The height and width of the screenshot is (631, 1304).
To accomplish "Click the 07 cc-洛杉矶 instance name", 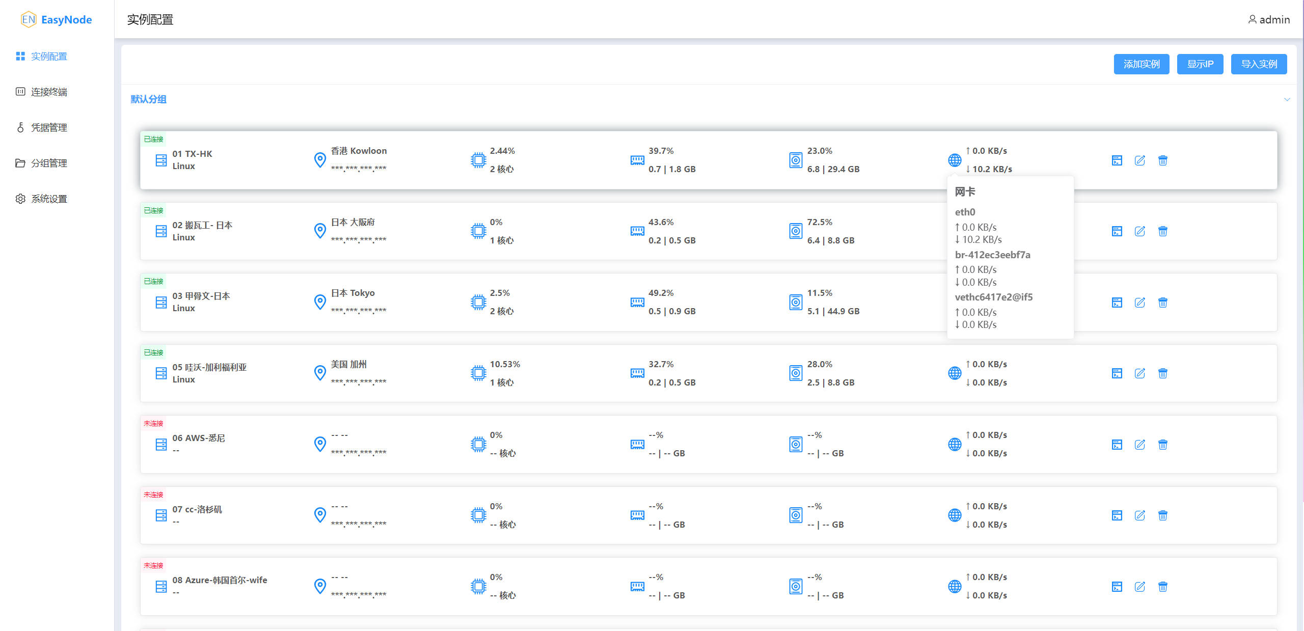I will coord(197,509).
